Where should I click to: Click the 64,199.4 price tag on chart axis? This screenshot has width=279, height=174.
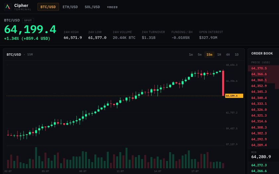pos(234,96)
